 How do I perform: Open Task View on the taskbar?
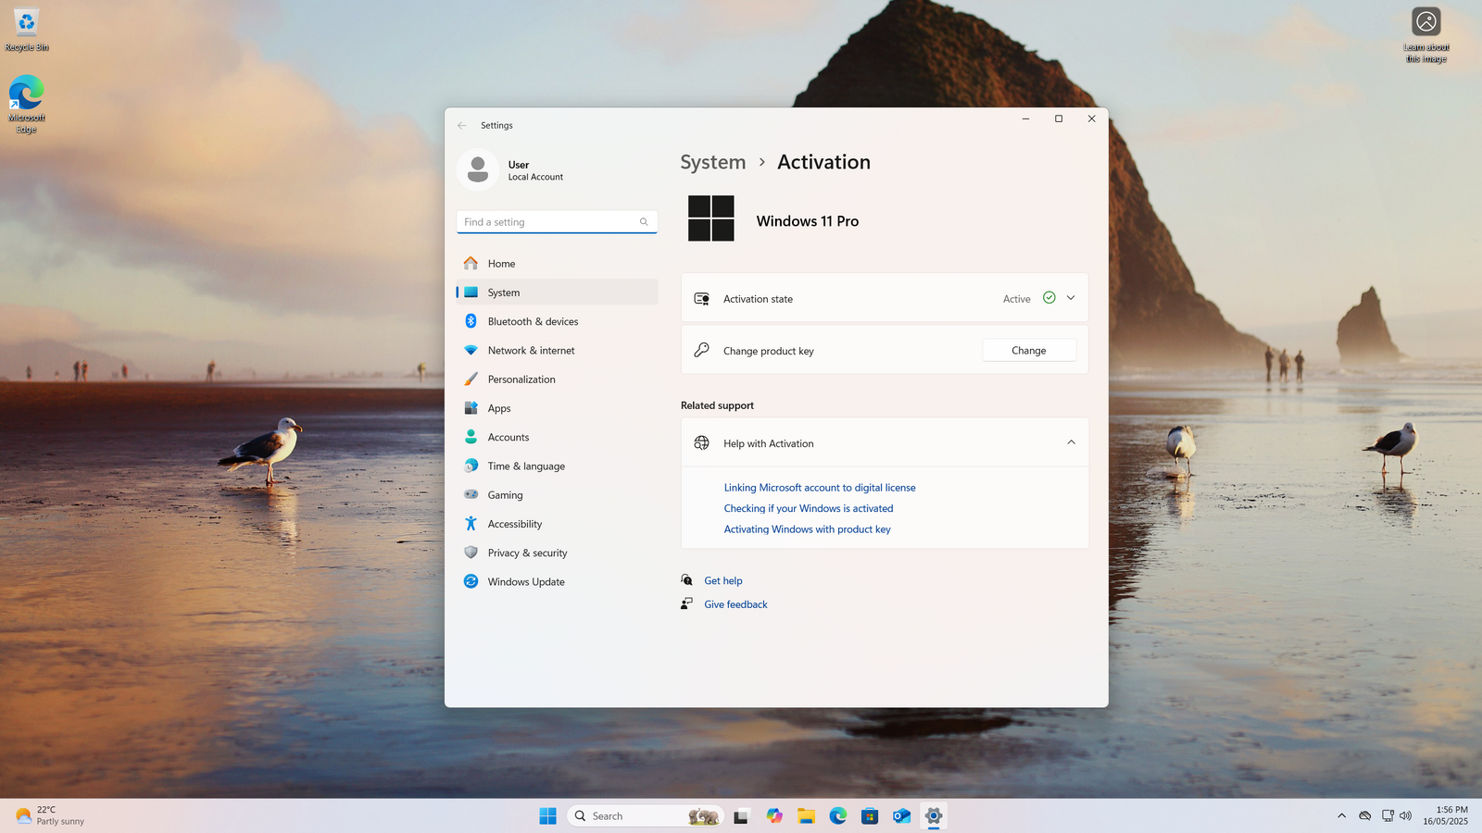coord(740,815)
